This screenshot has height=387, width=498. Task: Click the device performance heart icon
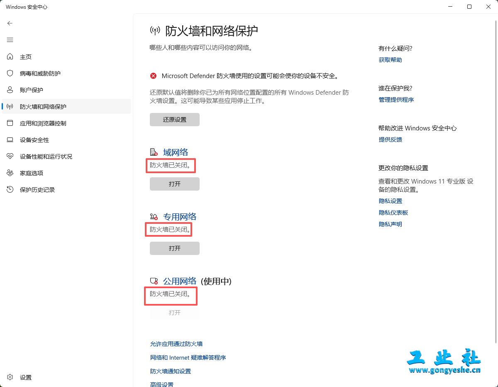click(10, 156)
